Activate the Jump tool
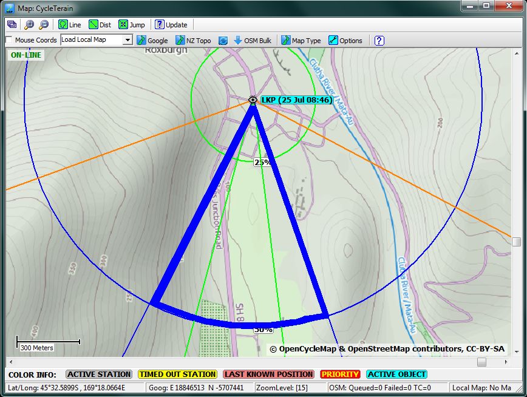This screenshot has width=527, height=397. pyautogui.click(x=132, y=24)
